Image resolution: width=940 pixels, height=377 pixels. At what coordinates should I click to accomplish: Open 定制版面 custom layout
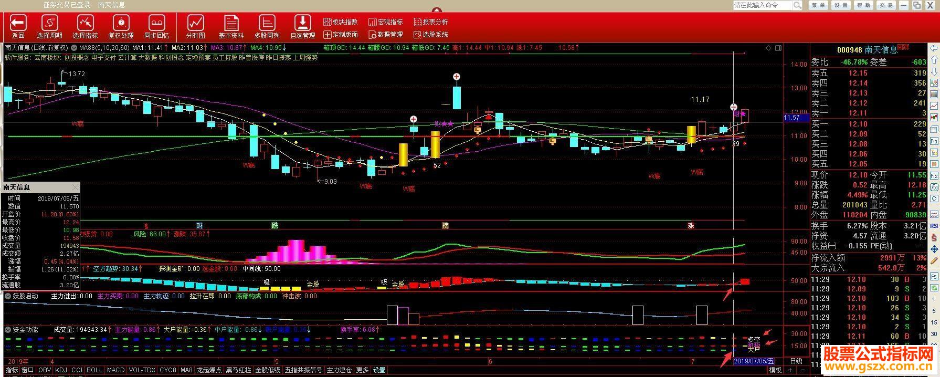[x=341, y=35]
